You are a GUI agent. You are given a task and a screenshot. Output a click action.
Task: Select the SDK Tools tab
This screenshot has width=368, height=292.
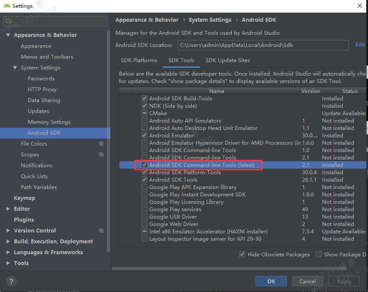coord(181,60)
